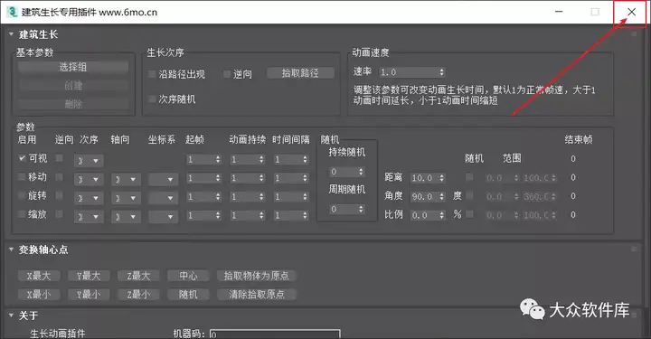Click the 拾取物体为原点 button
The image size is (651, 339).
pyautogui.click(x=257, y=276)
